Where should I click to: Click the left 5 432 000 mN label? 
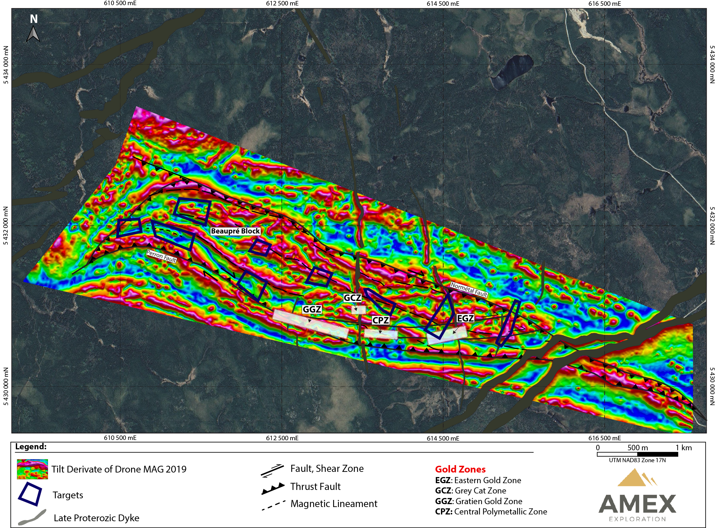coord(6,225)
